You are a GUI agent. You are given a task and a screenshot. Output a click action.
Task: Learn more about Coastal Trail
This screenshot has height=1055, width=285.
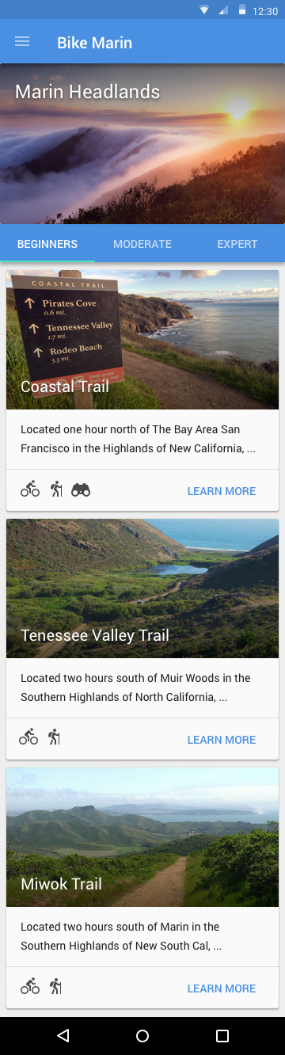(x=222, y=491)
